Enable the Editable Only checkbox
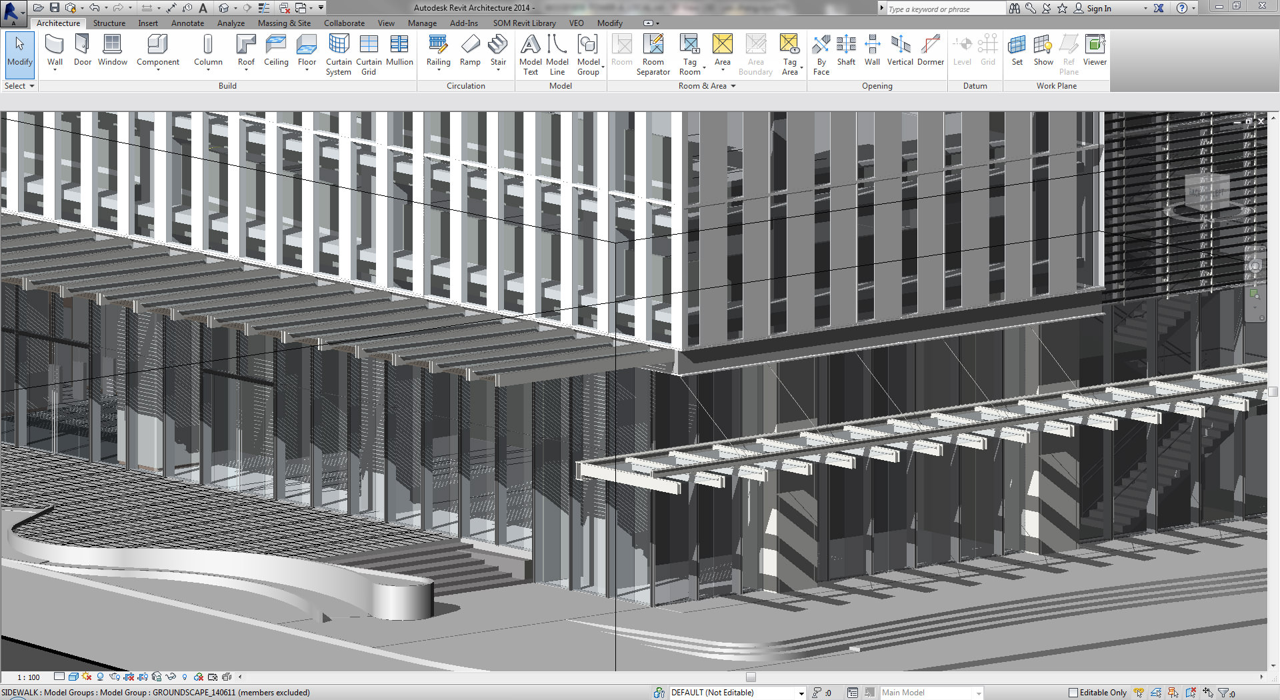 [x=1073, y=693]
